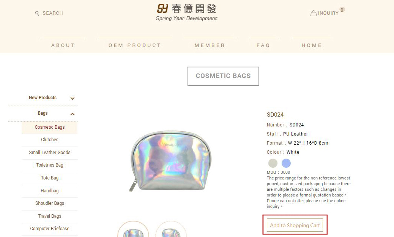Collapse the Bags category list

pos(72,114)
